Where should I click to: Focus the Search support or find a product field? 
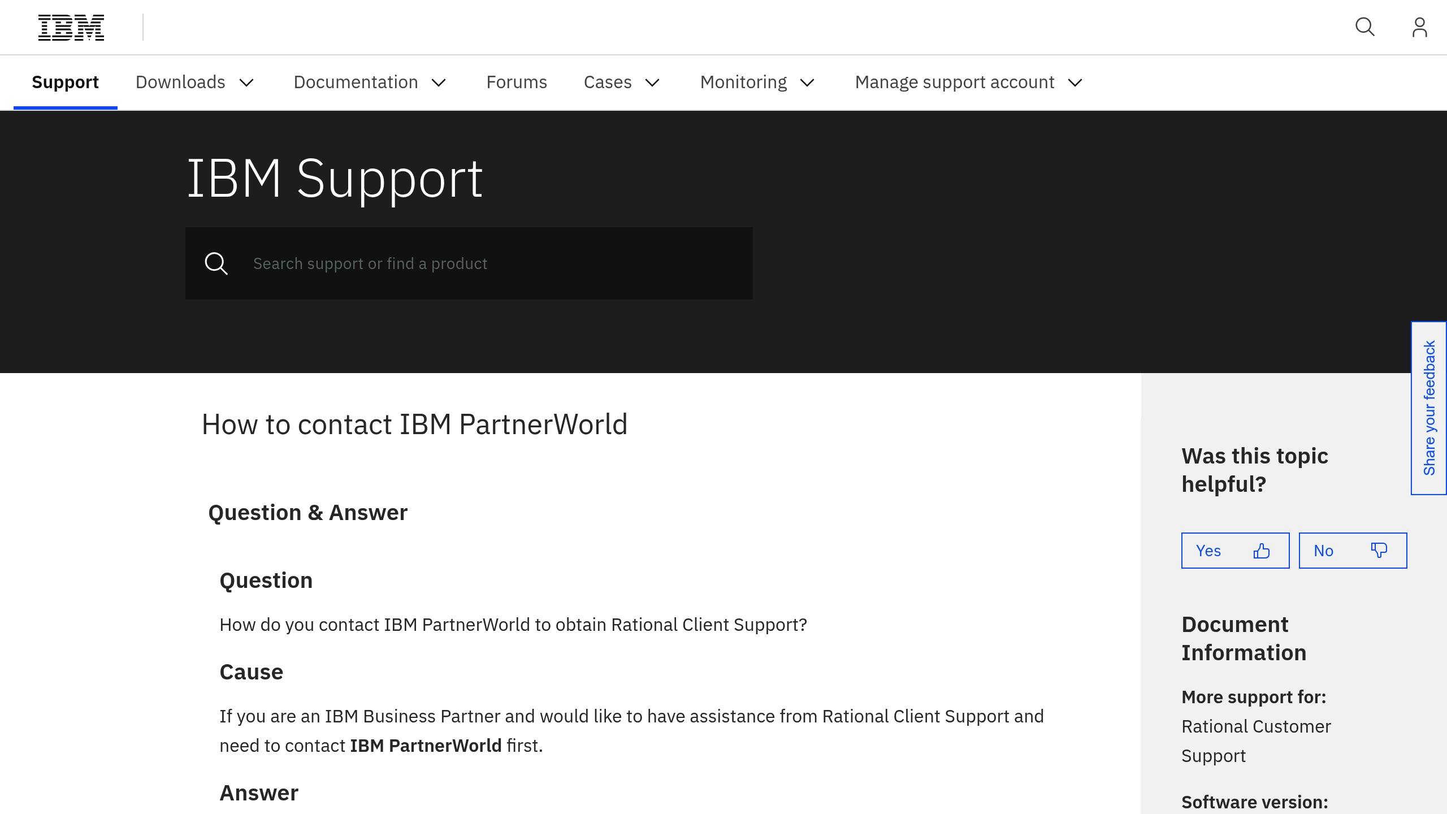469,263
